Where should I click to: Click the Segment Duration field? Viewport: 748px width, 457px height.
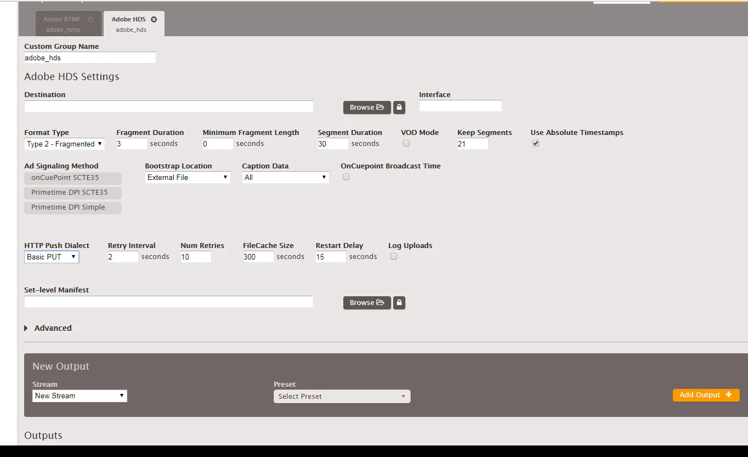pyautogui.click(x=333, y=144)
